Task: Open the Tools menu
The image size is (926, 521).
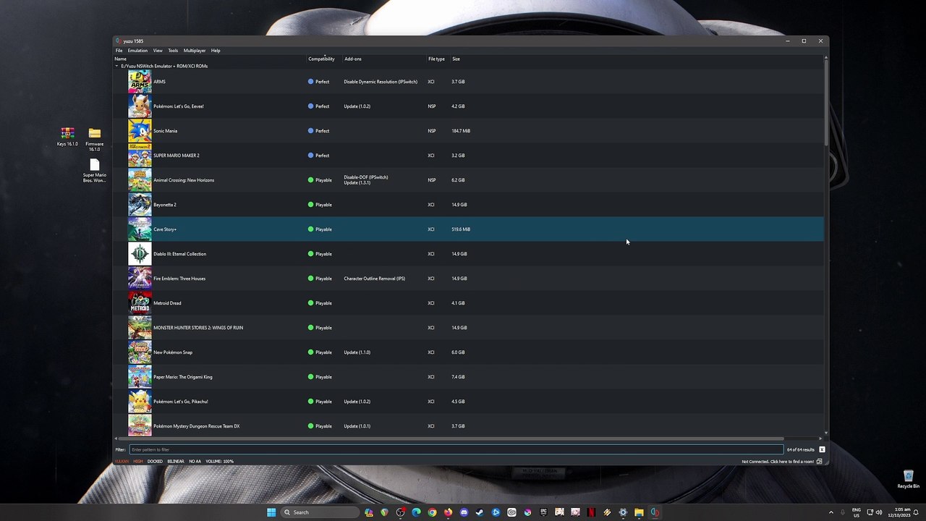Action: 173,51
